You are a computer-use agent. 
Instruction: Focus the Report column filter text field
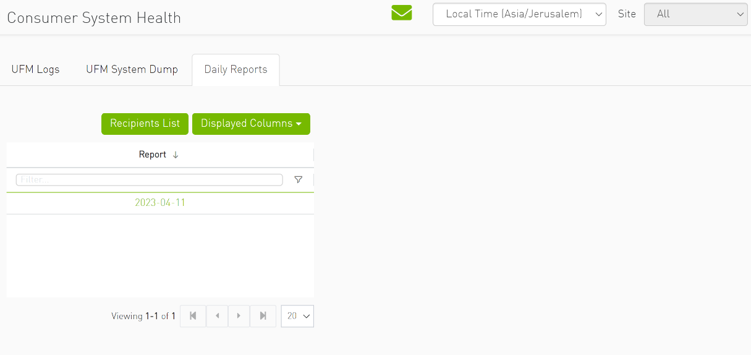149,180
